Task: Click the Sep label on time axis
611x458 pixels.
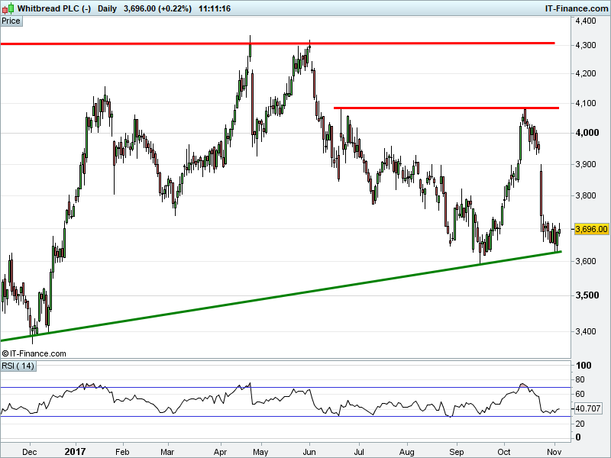Action: pyautogui.click(x=456, y=452)
